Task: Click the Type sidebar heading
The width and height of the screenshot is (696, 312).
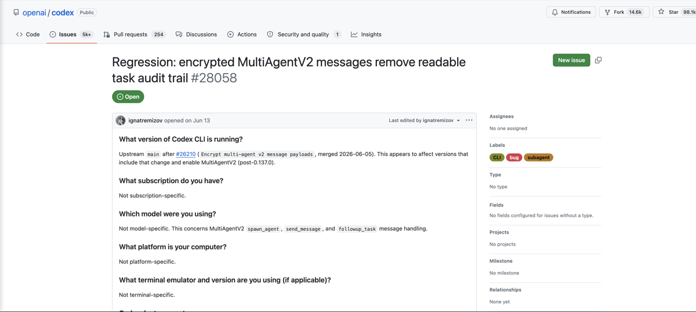Action: click(495, 175)
